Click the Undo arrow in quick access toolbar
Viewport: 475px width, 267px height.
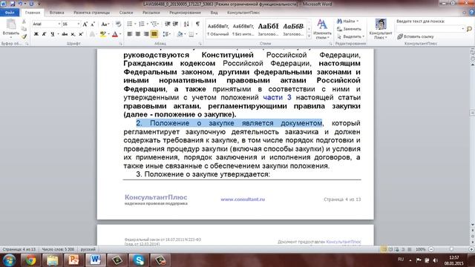(x=20, y=4)
